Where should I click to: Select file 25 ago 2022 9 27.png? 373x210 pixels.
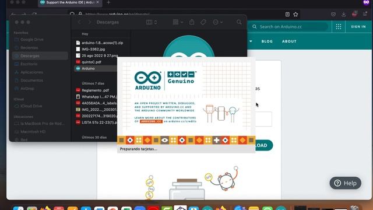coord(96,55)
